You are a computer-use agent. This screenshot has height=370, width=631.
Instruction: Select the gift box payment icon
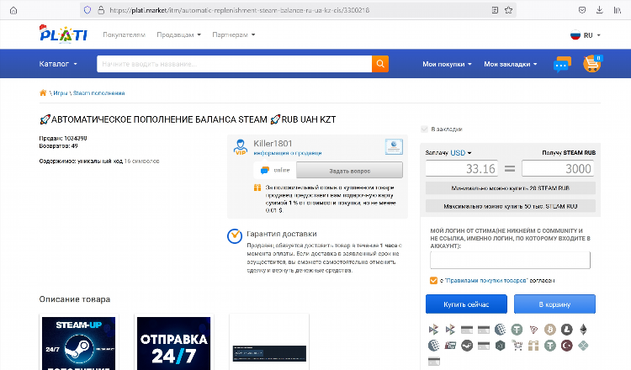pos(533,346)
